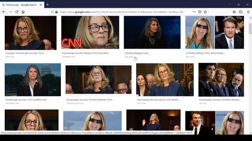Viewport: 252px width, 141px height.
Task: Click the scrollbar up arrow
Action: click(x=250, y=18)
